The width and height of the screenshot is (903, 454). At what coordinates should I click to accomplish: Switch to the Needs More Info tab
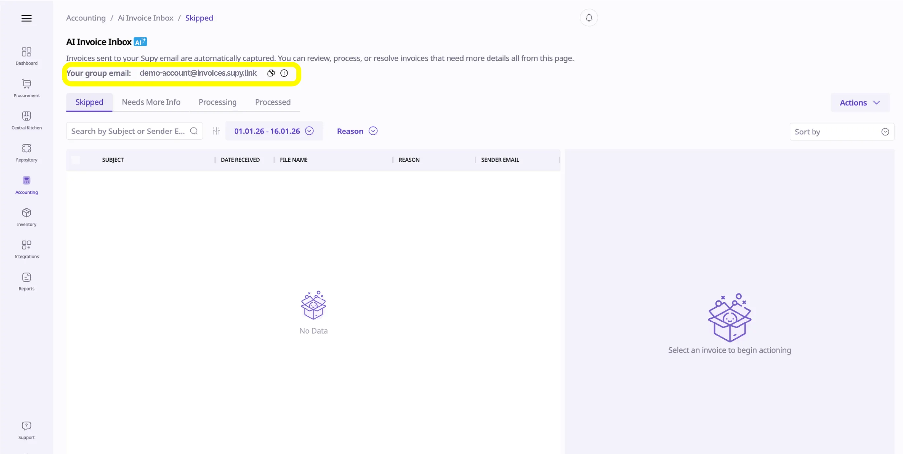coord(151,102)
